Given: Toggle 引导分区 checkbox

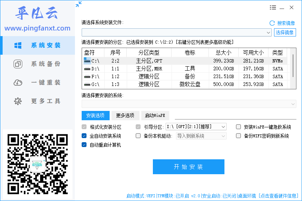Looking at the screenshot, I should tap(138, 127).
